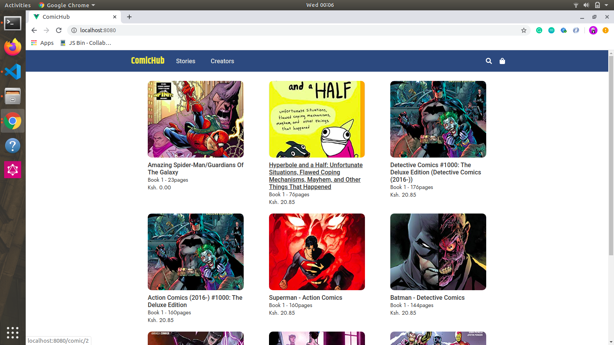This screenshot has height=345, width=614.
Task: Click 'Book 1 - 23pages' text
Action: (168, 180)
